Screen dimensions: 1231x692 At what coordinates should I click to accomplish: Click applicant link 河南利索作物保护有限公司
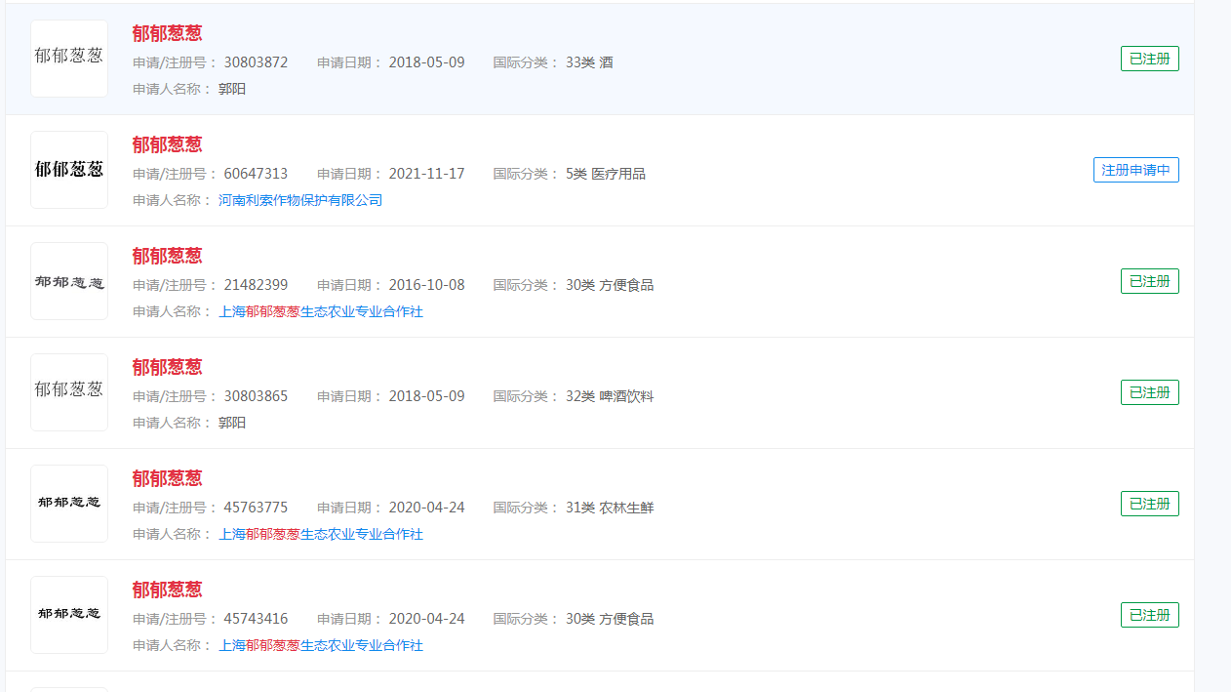pyautogui.click(x=298, y=198)
